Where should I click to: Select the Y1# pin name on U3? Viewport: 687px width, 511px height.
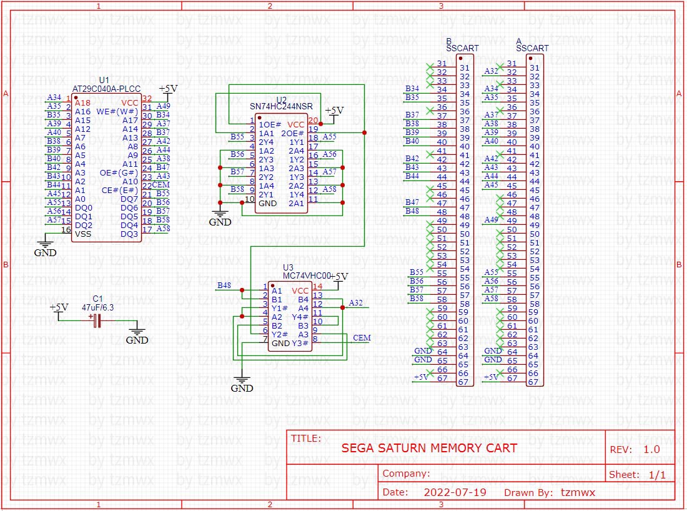pyautogui.click(x=280, y=309)
